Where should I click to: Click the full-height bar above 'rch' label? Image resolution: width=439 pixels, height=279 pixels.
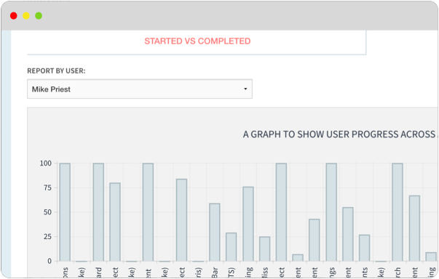click(398, 212)
